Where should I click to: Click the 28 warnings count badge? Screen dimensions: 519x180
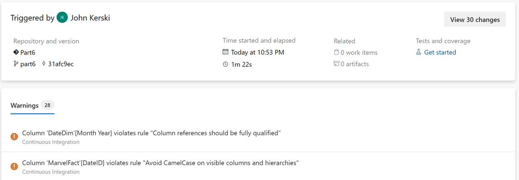click(x=47, y=105)
